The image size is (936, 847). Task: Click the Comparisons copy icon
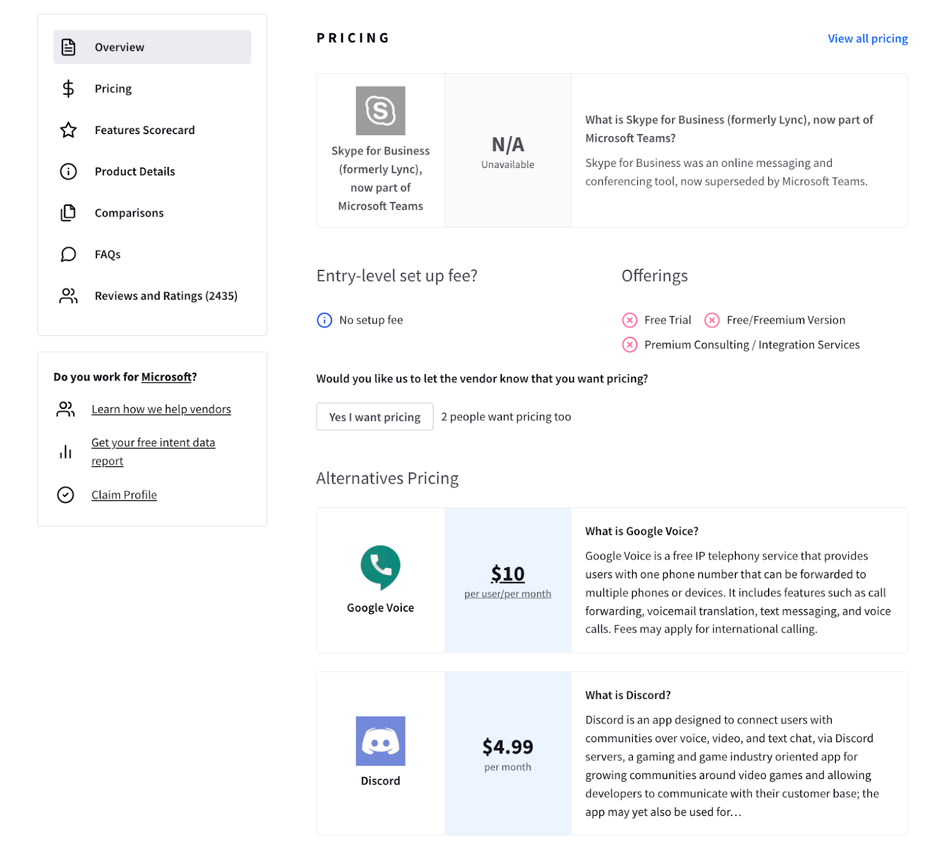pos(68,213)
